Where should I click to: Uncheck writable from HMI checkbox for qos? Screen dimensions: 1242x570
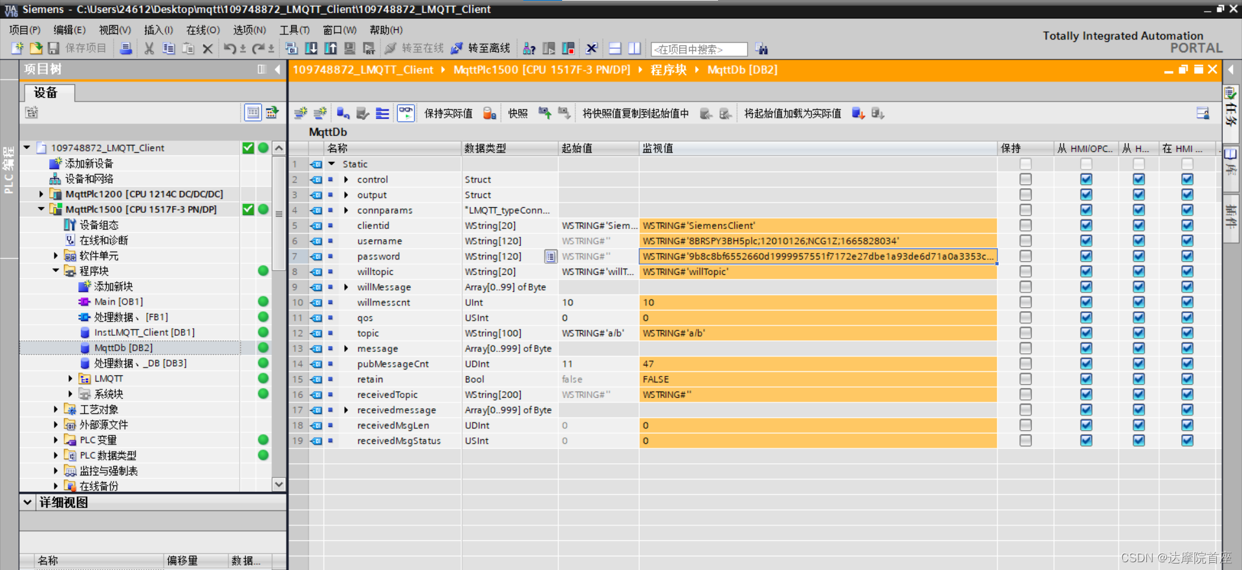click(1139, 318)
